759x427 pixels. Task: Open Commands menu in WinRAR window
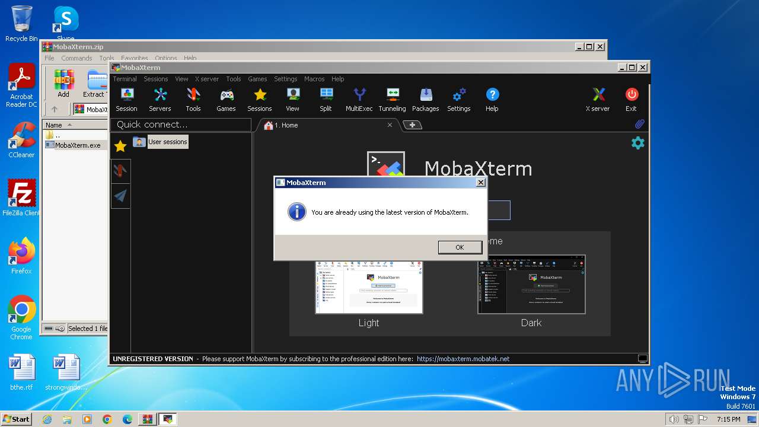[x=76, y=58]
